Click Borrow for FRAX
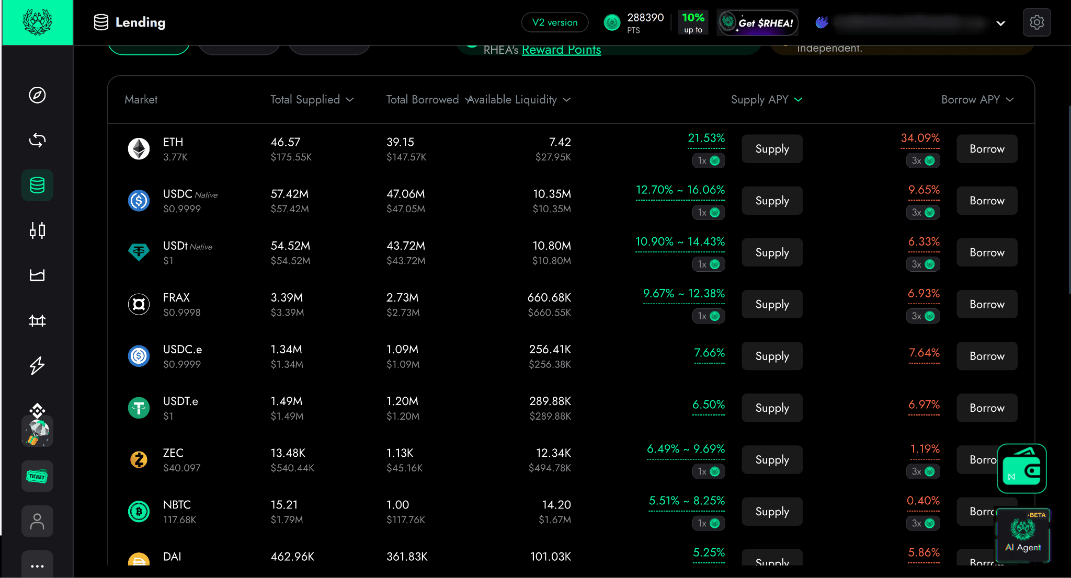The width and height of the screenshot is (1071, 578). point(987,304)
